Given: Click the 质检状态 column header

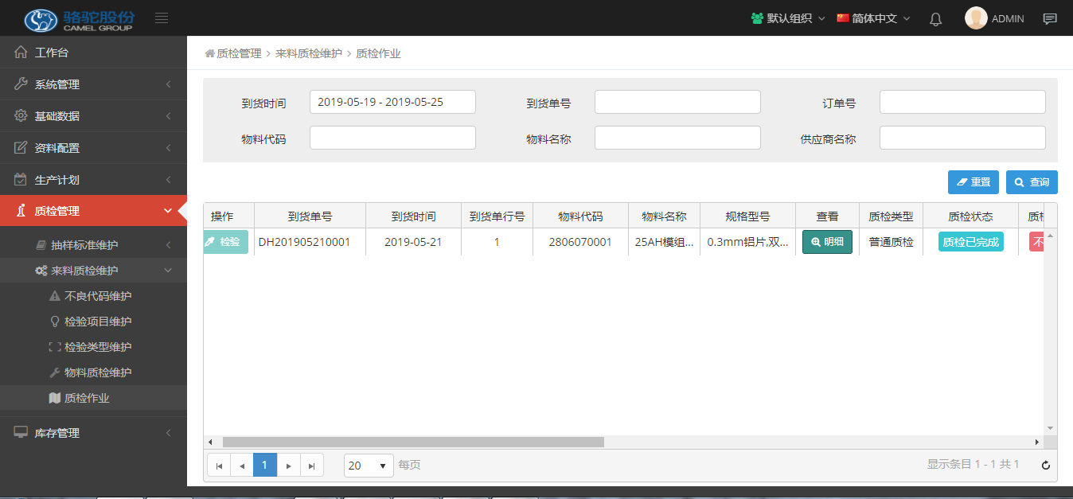Looking at the screenshot, I should coord(970,216).
